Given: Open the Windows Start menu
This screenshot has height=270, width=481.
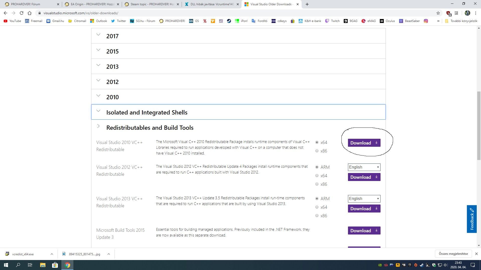Looking at the screenshot, I should pos(6,265).
